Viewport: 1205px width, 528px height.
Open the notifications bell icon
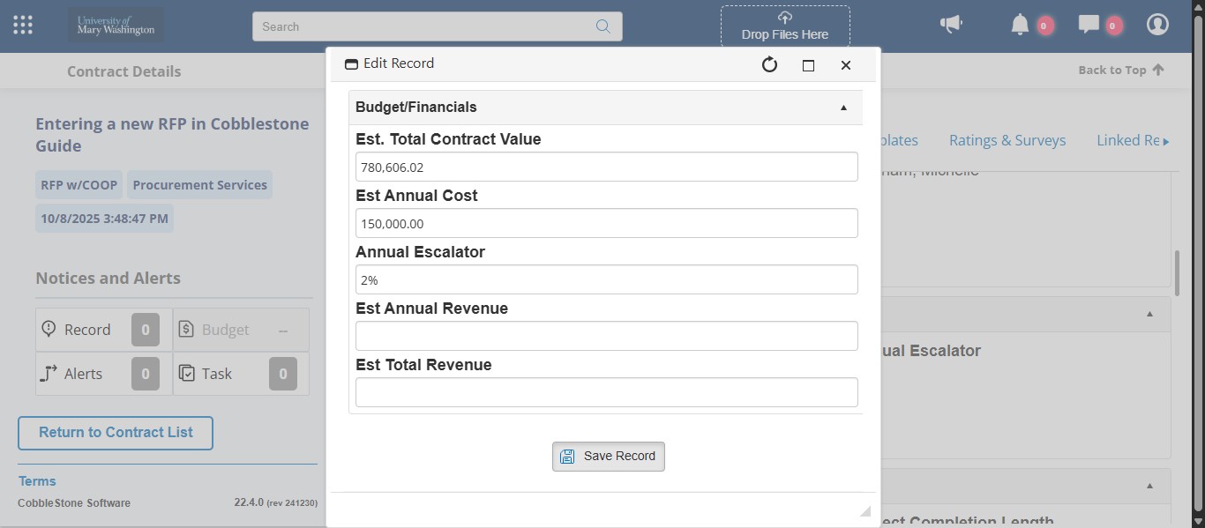(x=1020, y=25)
